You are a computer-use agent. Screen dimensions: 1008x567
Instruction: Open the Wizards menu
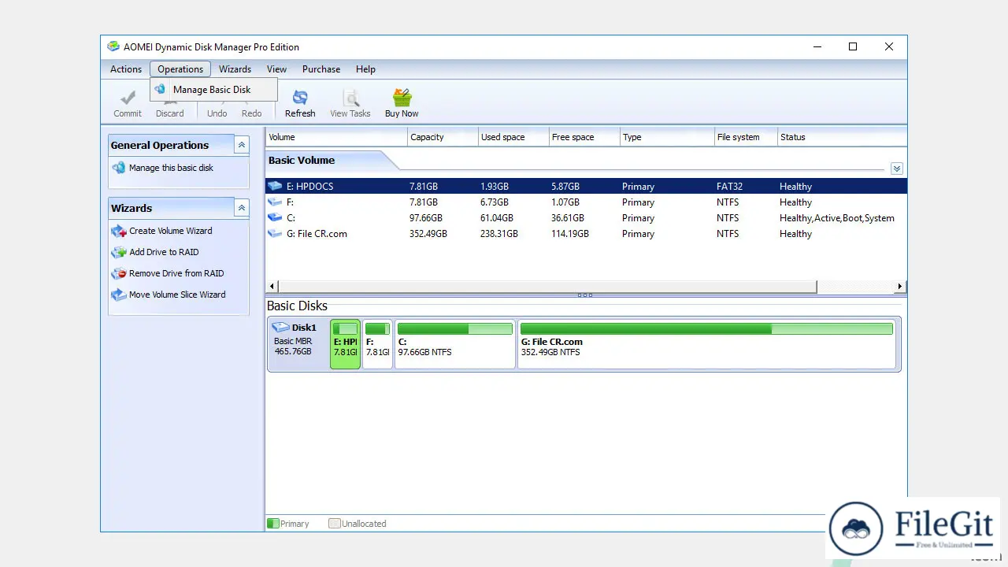(235, 69)
